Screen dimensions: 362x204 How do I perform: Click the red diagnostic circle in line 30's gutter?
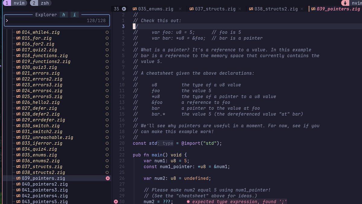click(x=116, y=201)
